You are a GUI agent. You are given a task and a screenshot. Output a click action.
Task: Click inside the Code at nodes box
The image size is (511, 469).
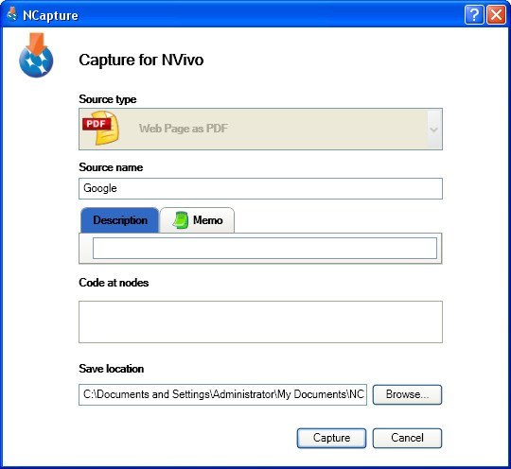click(x=260, y=321)
